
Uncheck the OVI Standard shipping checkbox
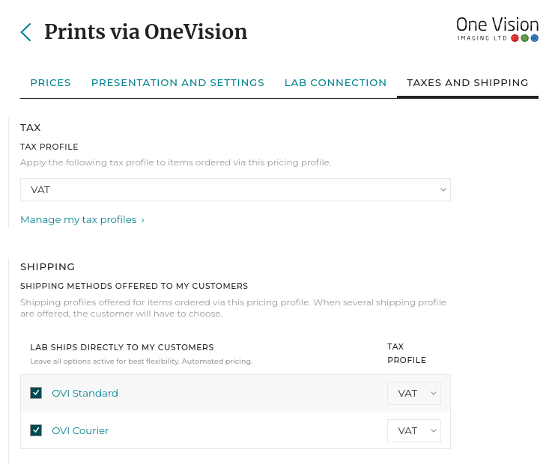pos(36,394)
